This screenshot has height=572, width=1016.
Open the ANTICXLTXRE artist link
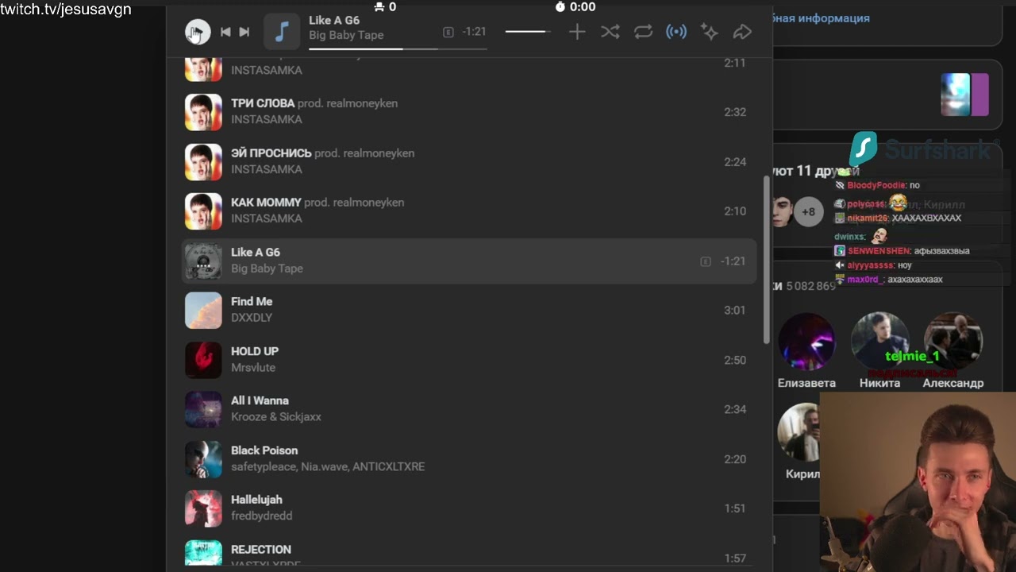coord(389,466)
